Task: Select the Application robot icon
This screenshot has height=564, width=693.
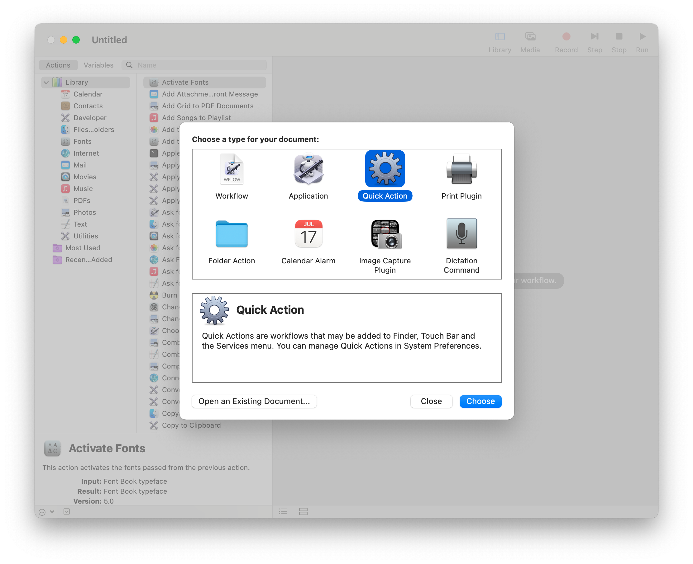Action: click(x=308, y=169)
